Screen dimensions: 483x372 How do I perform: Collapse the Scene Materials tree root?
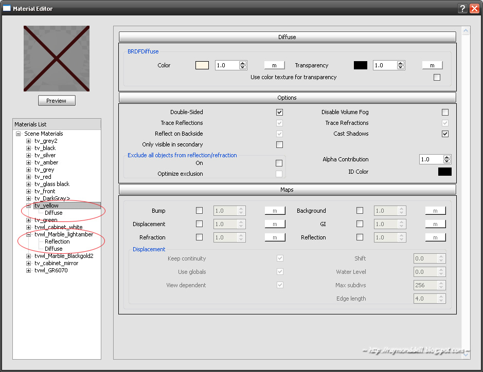[19, 134]
